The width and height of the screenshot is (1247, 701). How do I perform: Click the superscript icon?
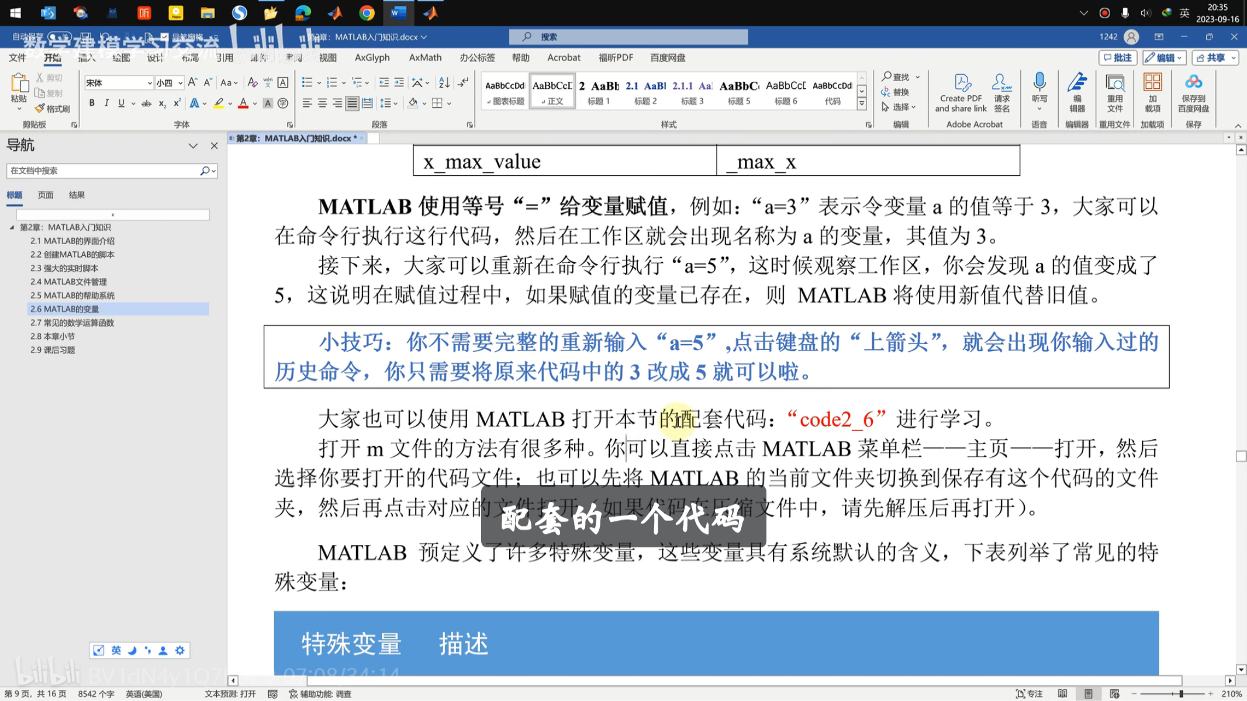click(x=177, y=103)
